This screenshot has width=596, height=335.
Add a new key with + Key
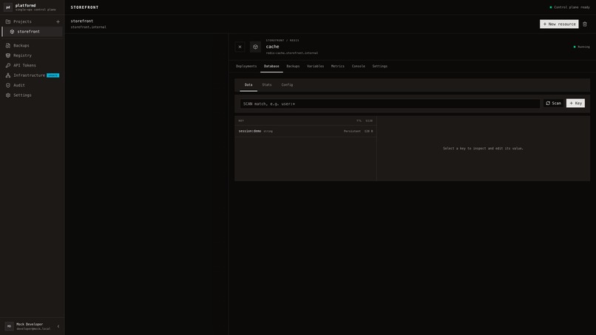[x=575, y=104]
